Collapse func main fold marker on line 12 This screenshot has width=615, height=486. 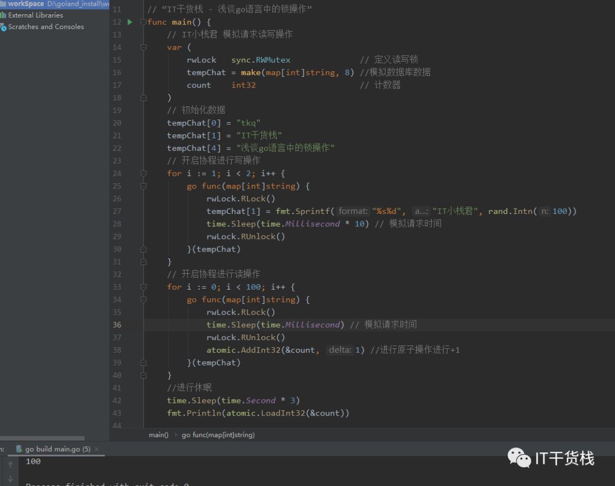(x=143, y=22)
